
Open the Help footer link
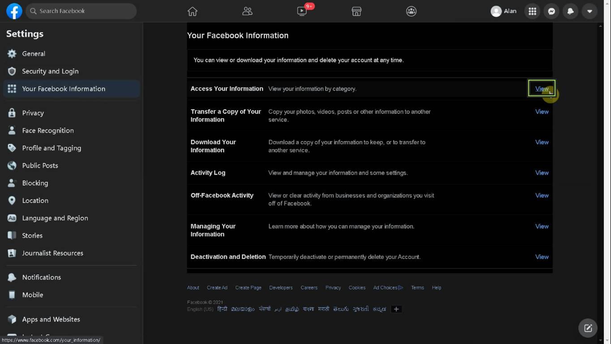pos(436,288)
